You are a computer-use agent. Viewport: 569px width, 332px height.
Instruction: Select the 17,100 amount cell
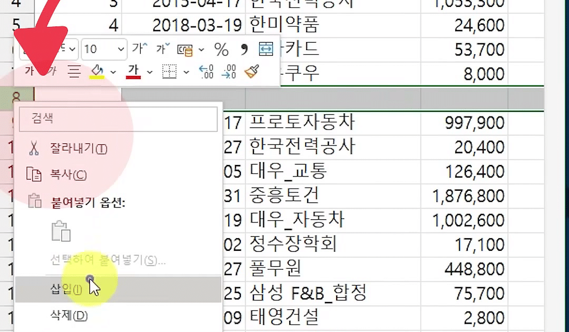click(464, 245)
